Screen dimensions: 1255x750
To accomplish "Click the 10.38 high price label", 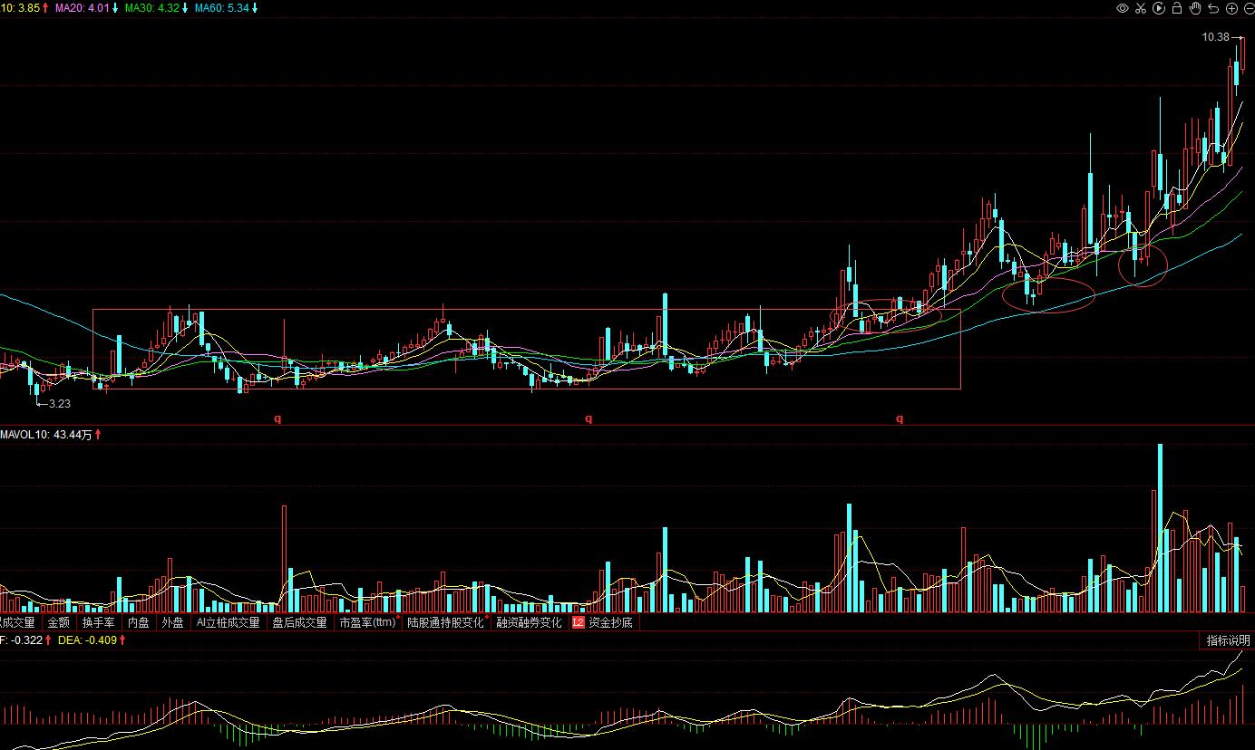I will click(1216, 37).
